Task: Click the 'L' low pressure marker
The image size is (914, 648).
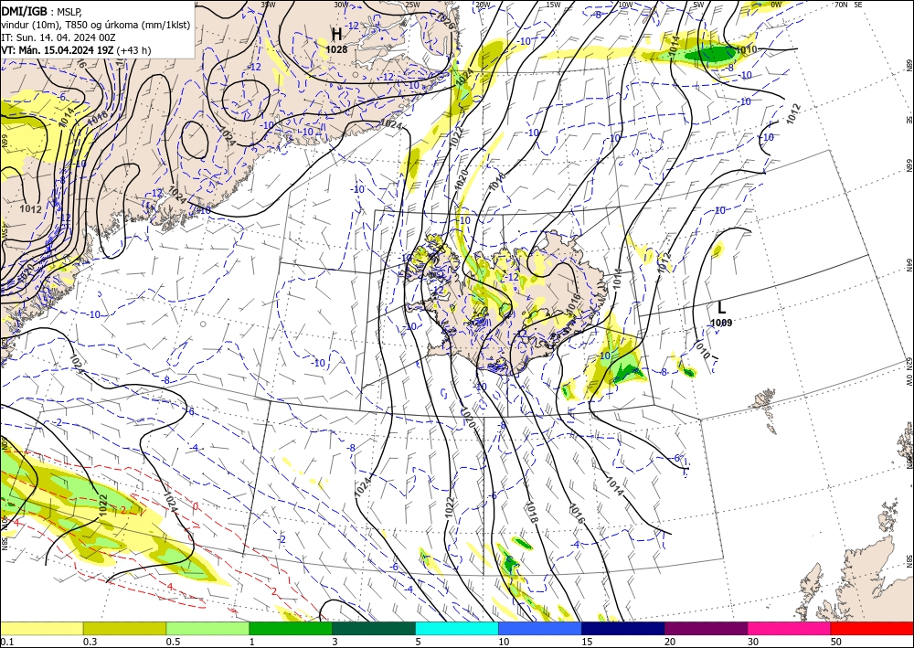Action: tap(722, 308)
